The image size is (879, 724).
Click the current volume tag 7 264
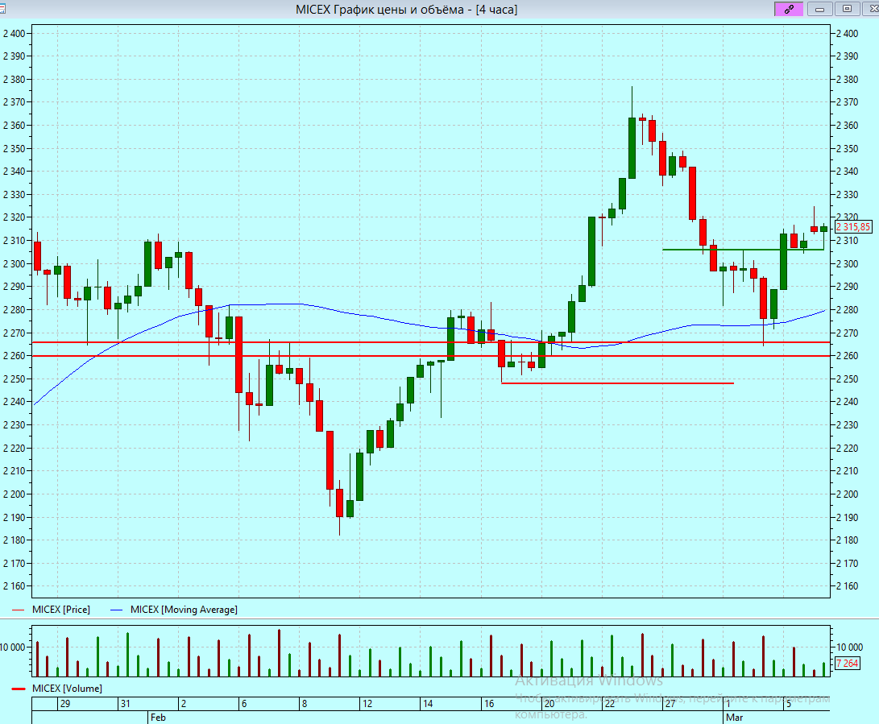(x=847, y=664)
